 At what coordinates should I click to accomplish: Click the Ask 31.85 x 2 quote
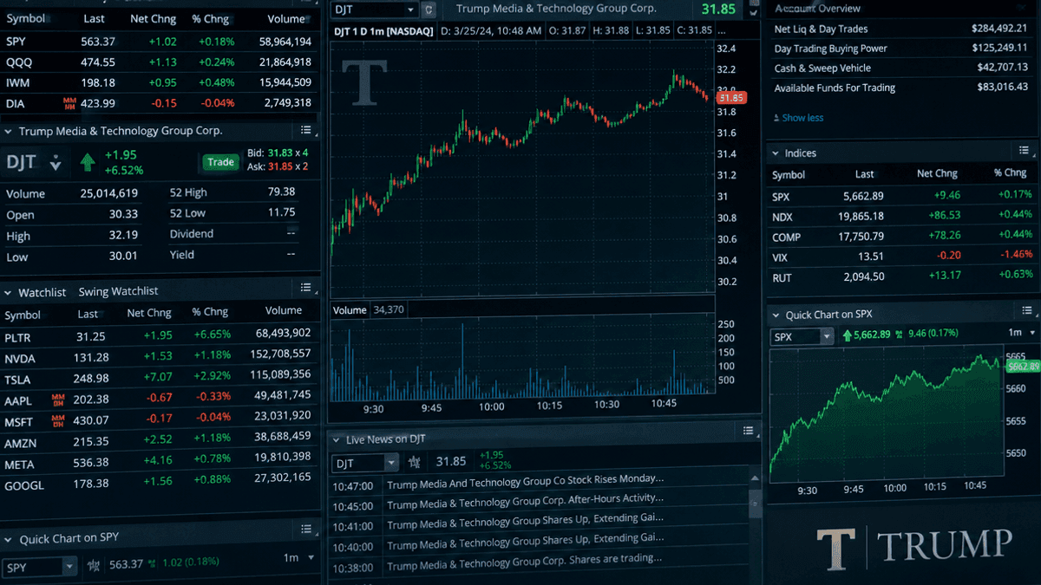click(x=278, y=166)
